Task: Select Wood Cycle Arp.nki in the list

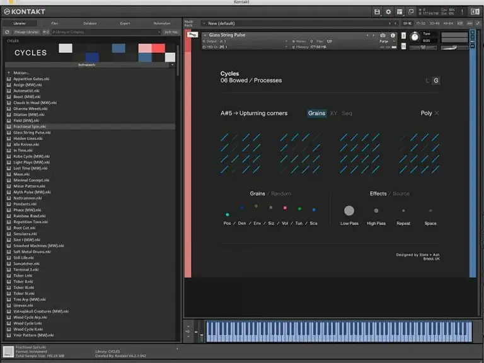Action: tap(91, 318)
